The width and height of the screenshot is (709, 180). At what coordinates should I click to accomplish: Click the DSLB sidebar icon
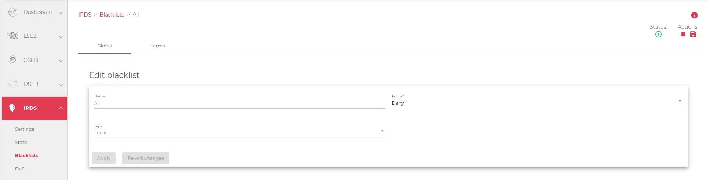pos(13,84)
